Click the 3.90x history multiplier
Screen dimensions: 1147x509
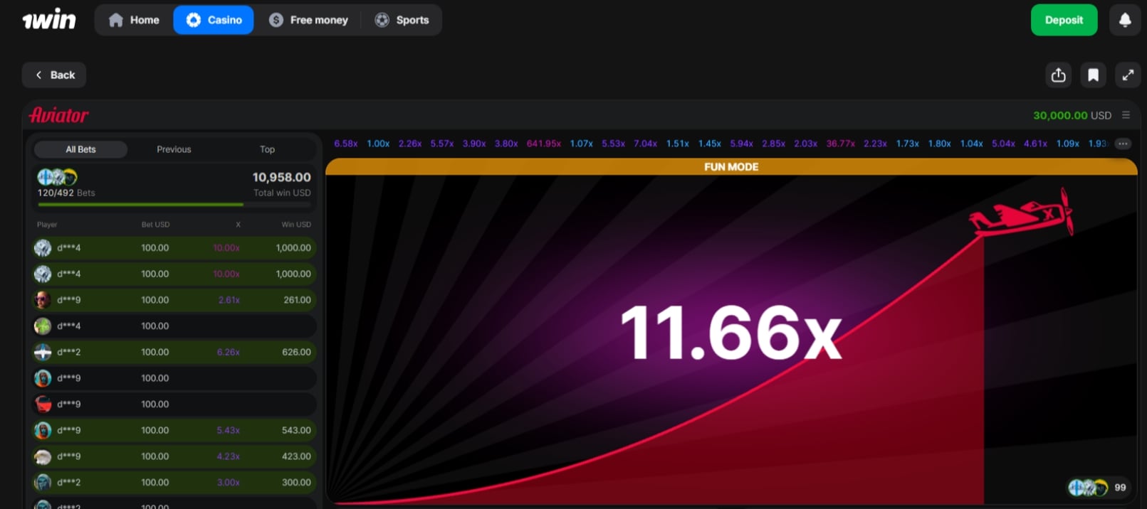[x=474, y=144]
